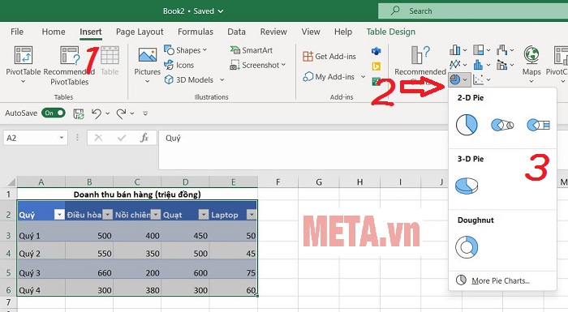Insert a statistic chart

click(x=481, y=65)
